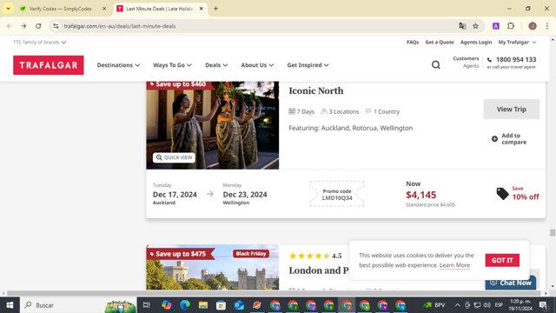The image size is (556, 313).
Task: Open Outlook from taskbar
Action: click(x=239, y=305)
